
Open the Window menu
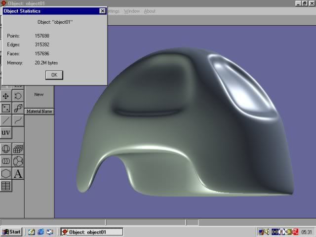tap(132, 11)
